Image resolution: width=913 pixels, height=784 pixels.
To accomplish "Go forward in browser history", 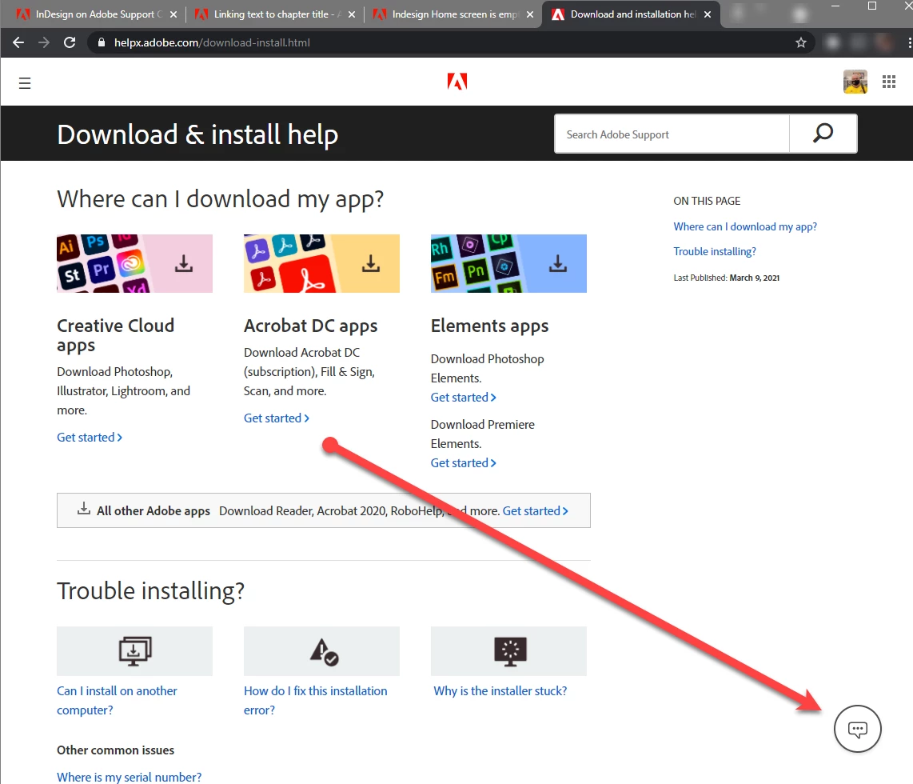I will [x=44, y=42].
